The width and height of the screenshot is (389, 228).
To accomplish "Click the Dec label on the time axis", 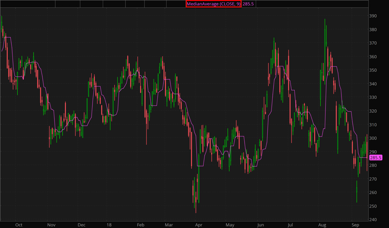I will click(x=81, y=225).
